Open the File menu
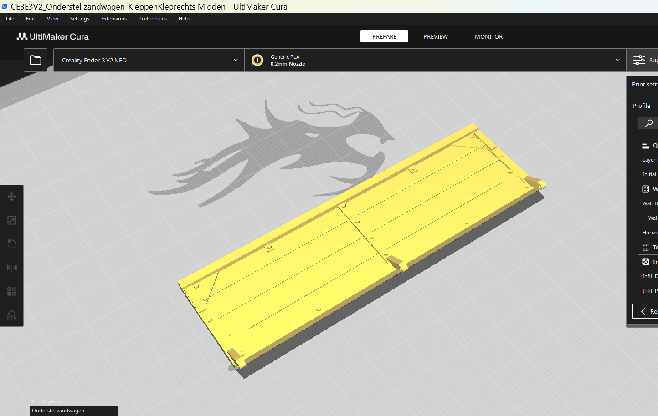The image size is (658, 416). pos(10,19)
